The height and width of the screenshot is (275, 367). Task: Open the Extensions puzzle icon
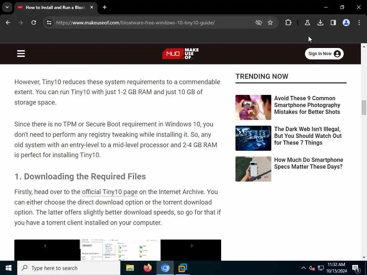pyautogui.click(x=289, y=23)
